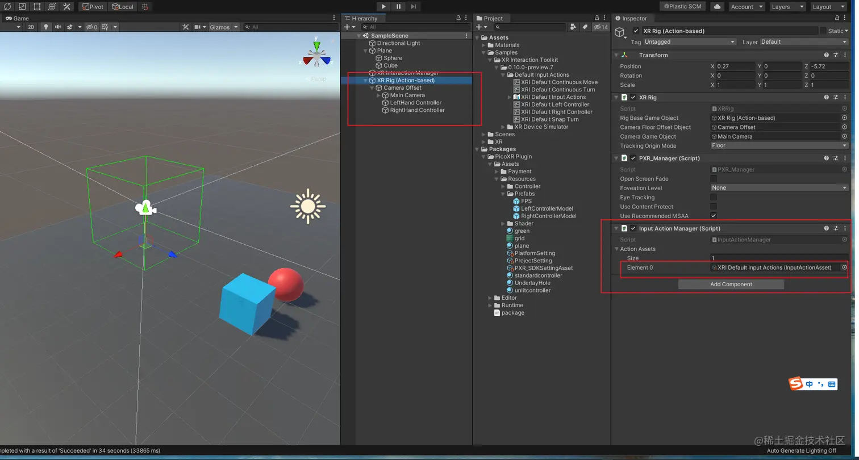
Task: Lock the Hierarchy panel
Action: pos(458,18)
